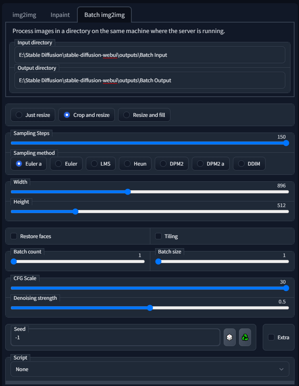The image size is (299, 386).
Task: Choose the DPM2 a sampling method
Action: [211, 164]
